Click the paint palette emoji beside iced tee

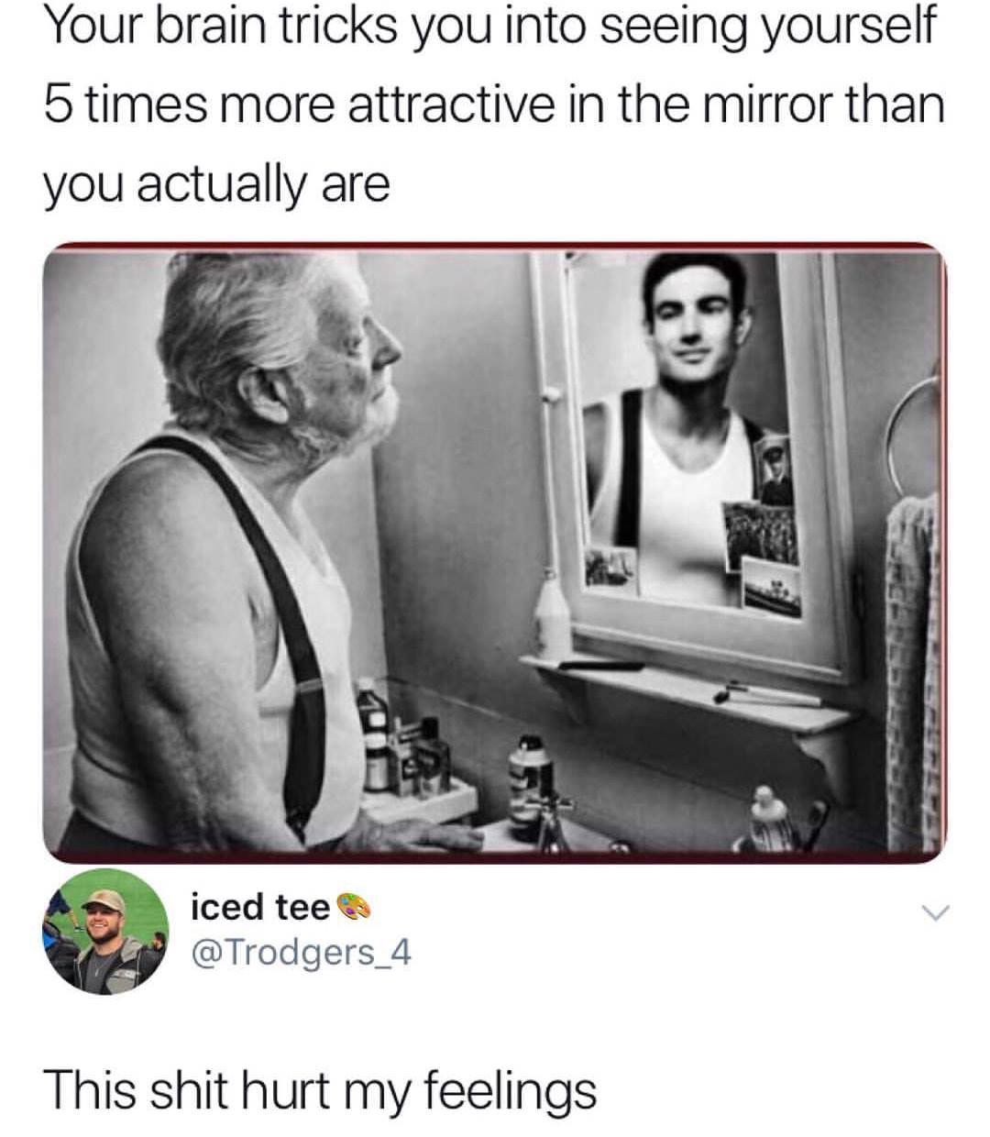pyautogui.click(x=355, y=907)
